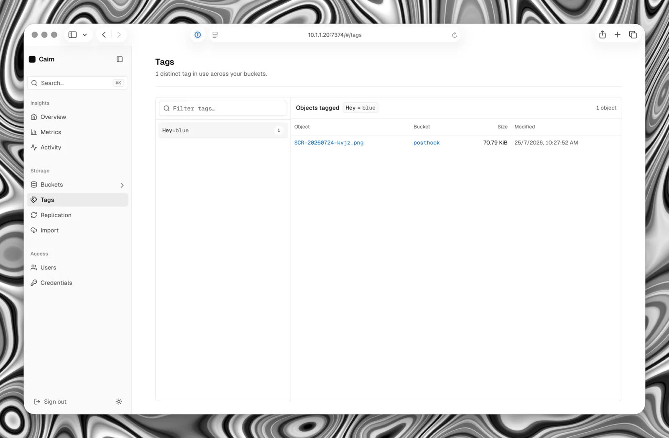
Task: Click the Cairn logo icon
Action: 32,59
